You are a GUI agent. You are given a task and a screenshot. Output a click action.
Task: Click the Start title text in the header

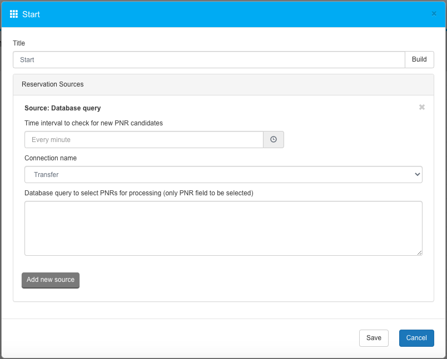(31, 14)
